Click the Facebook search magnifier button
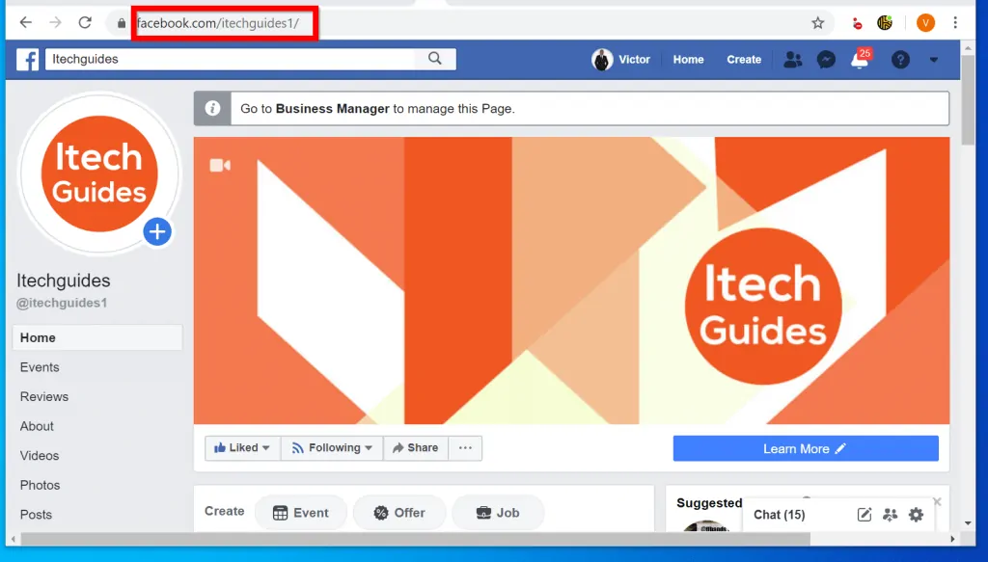The height and width of the screenshot is (562, 988). pyautogui.click(x=435, y=59)
